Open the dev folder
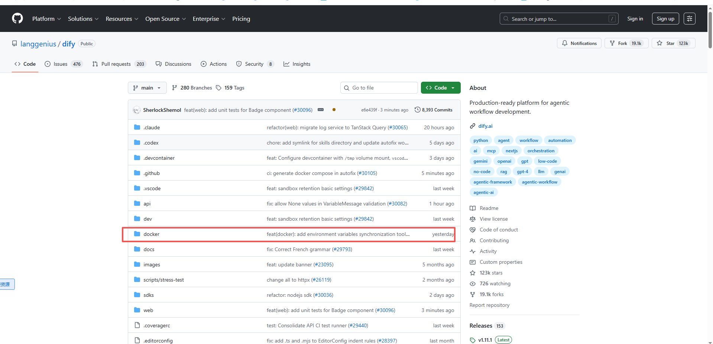The height and width of the screenshot is (344, 713). click(148, 219)
